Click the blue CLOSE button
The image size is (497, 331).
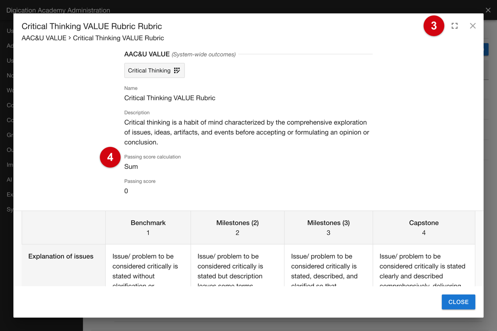point(458,302)
